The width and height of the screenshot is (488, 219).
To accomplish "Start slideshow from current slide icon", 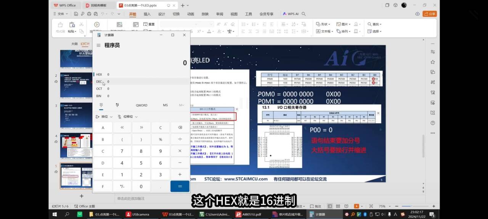I will pyautogui.click(x=356, y=206).
